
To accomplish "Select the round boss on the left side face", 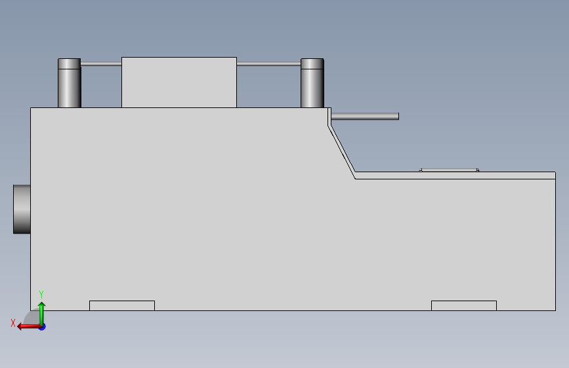I will pos(22,209).
